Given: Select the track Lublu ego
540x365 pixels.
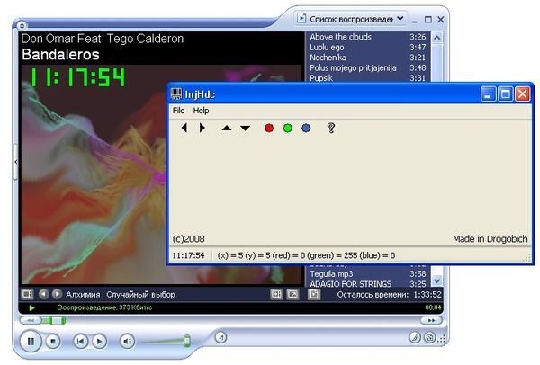Looking at the screenshot, I should (x=367, y=47).
